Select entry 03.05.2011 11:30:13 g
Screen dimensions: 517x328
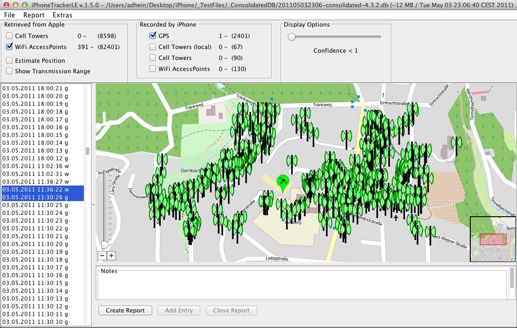43,299
